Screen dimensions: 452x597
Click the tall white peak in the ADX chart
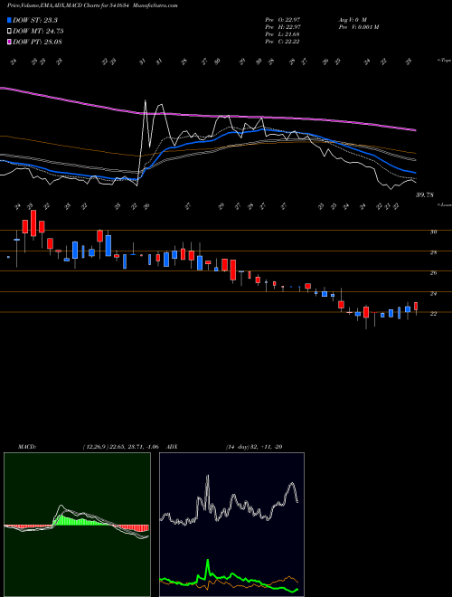[207, 491]
